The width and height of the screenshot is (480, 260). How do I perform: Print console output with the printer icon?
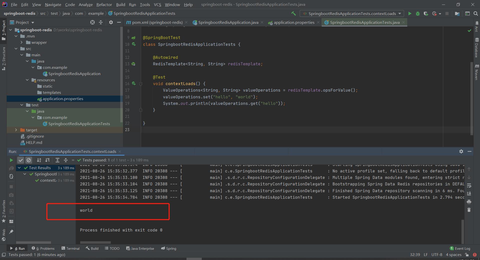point(469,202)
